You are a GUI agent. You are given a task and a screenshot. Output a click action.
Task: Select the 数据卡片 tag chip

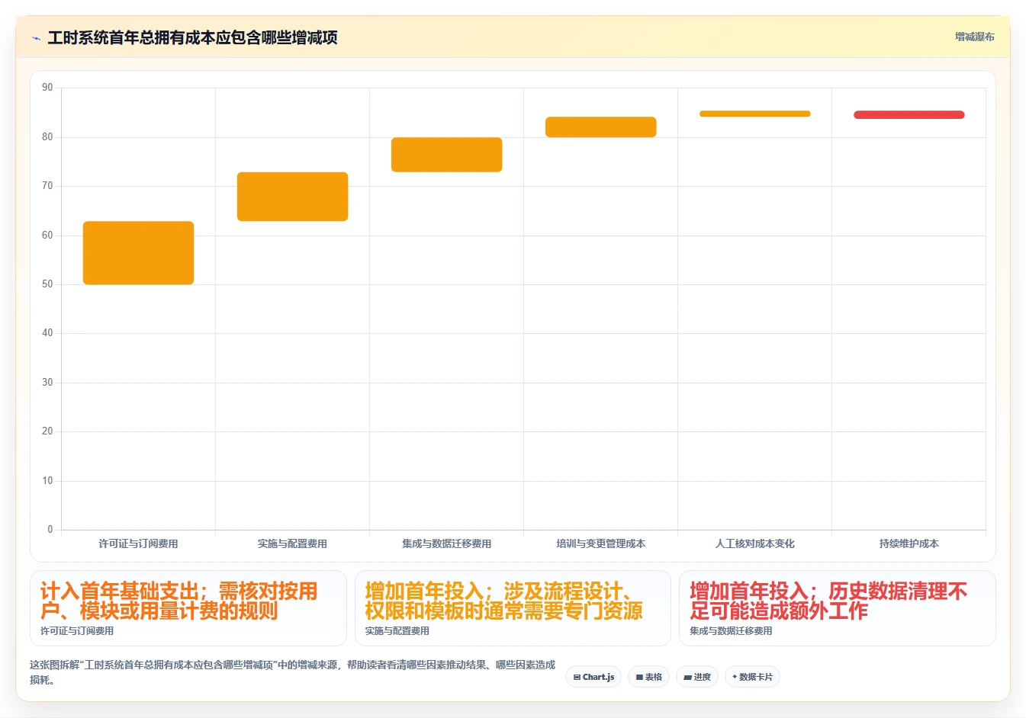(752, 677)
